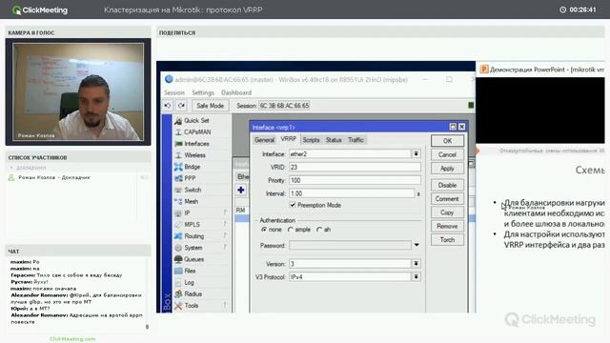
Task: Open the Version dropdown arrow
Action: (416, 264)
